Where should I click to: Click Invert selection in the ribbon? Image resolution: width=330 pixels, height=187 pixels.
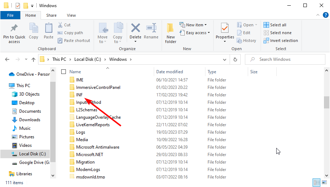[x=281, y=41]
